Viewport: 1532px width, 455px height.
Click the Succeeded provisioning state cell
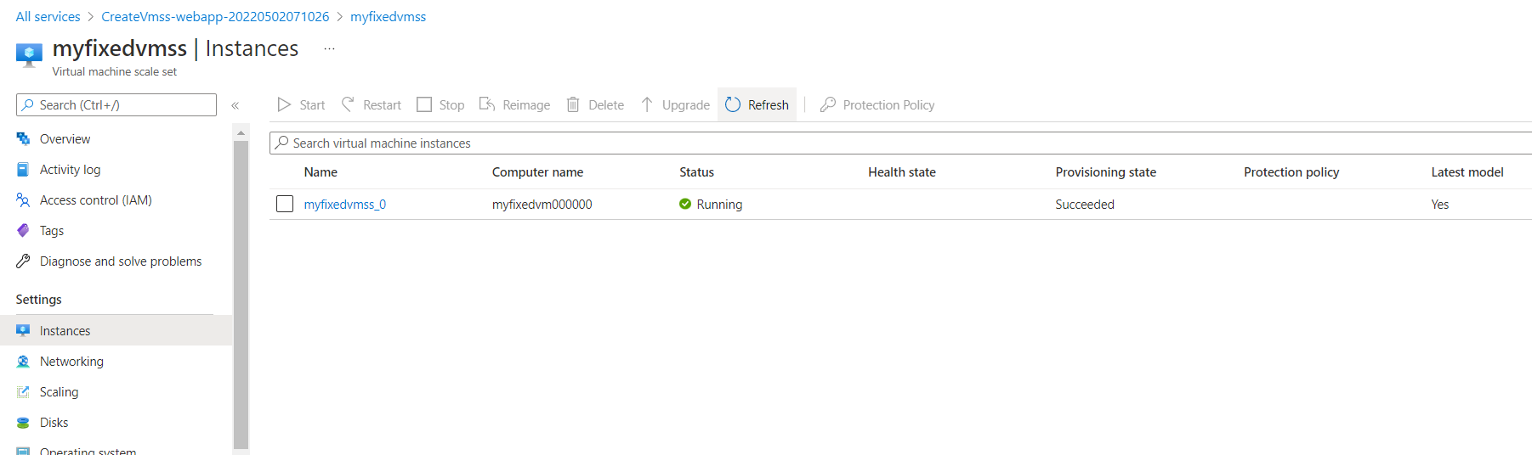click(x=1085, y=205)
